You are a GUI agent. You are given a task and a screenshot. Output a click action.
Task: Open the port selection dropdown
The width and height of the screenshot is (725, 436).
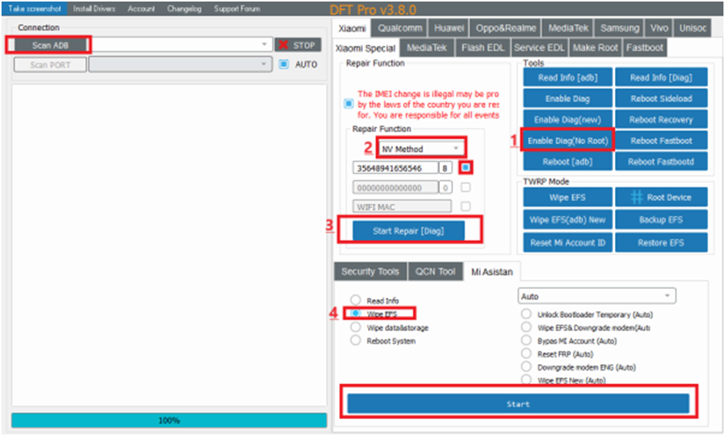click(180, 64)
